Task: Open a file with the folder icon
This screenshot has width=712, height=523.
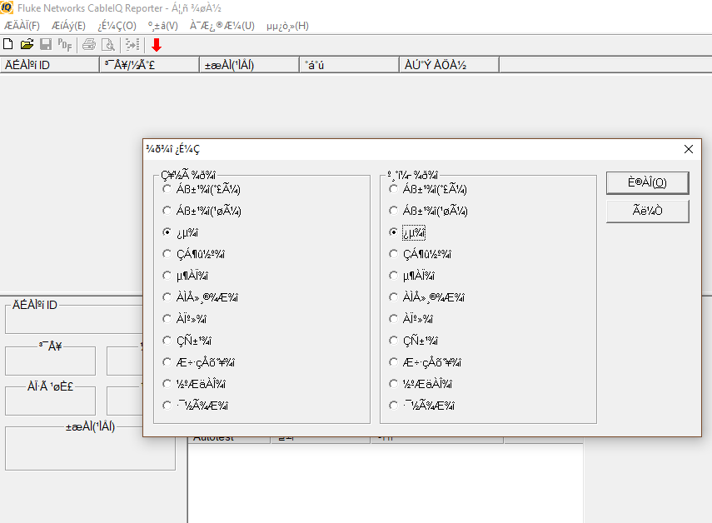Action: 27,44
